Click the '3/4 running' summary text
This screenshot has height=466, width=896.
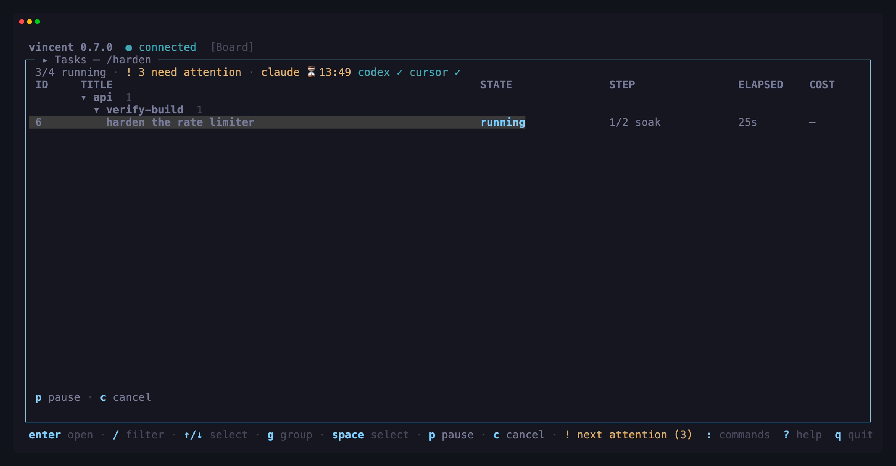tap(71, 72)
